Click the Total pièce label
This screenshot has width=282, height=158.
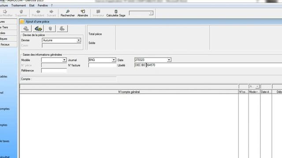(95, 34)
